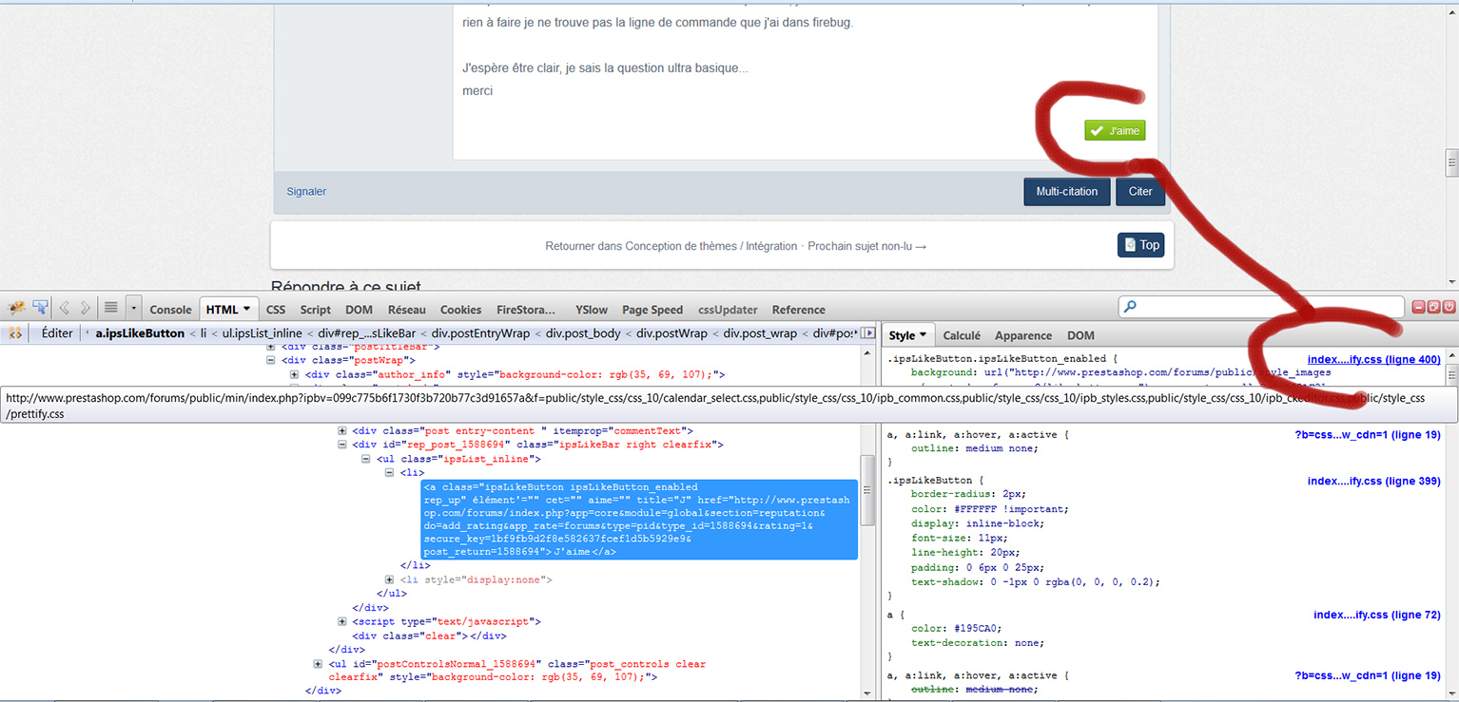The width and height of the screenshot is (1459, 702).
Task: Open index….ify.css (ligne 399) source link
Action: [x=1373, y=481]
